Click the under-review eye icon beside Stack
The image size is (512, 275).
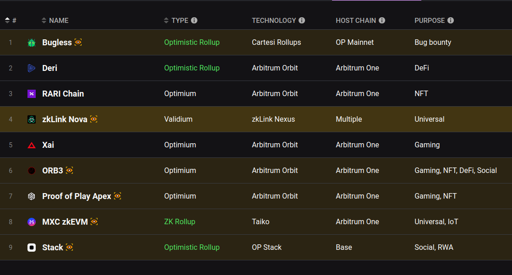(x=70, y=247)
